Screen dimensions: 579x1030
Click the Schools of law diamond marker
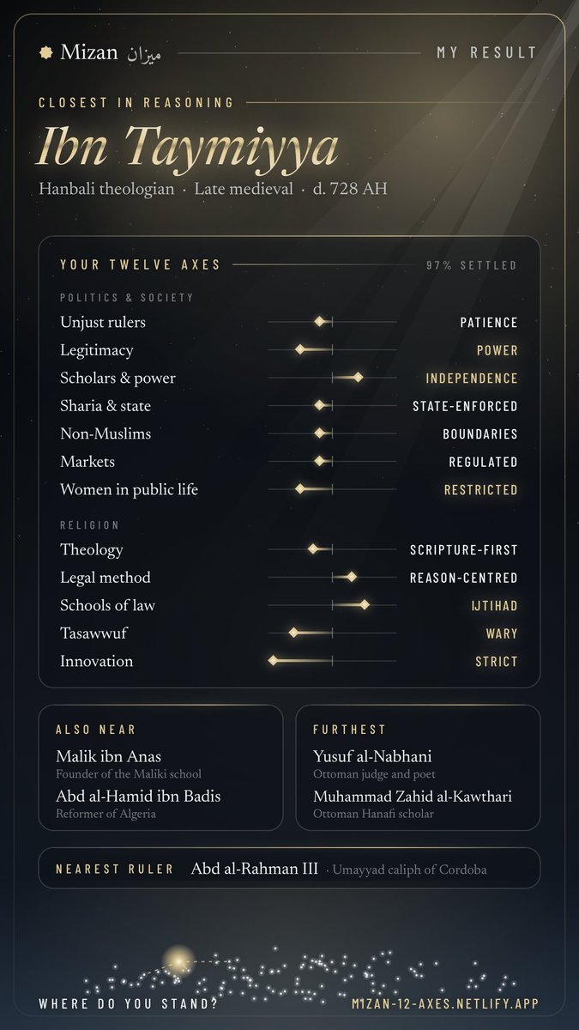click(365, 605)
